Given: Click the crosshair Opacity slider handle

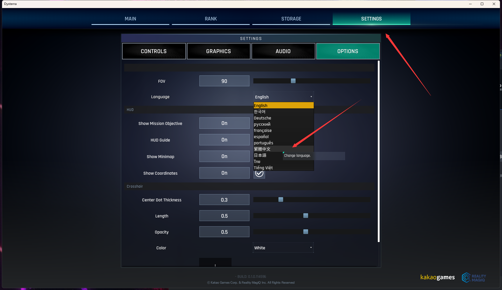Looking at the screenshot, I should (x=306, y=232).
